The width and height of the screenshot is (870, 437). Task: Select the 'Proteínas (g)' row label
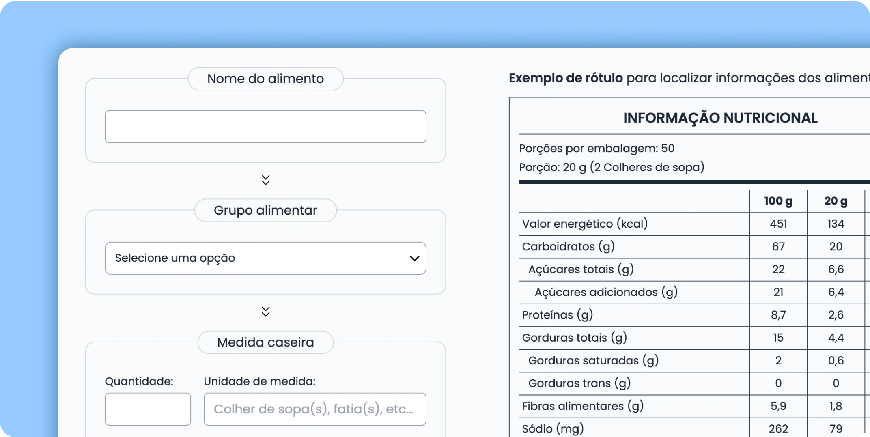558,315
